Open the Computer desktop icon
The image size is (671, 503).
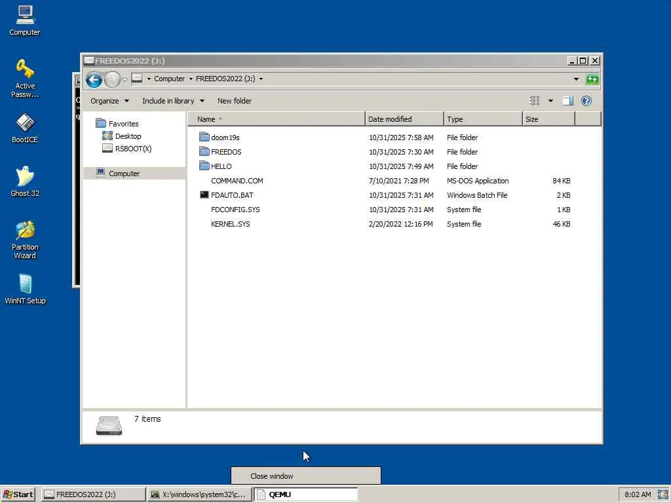pyautogui.click(x=25, y=20)
